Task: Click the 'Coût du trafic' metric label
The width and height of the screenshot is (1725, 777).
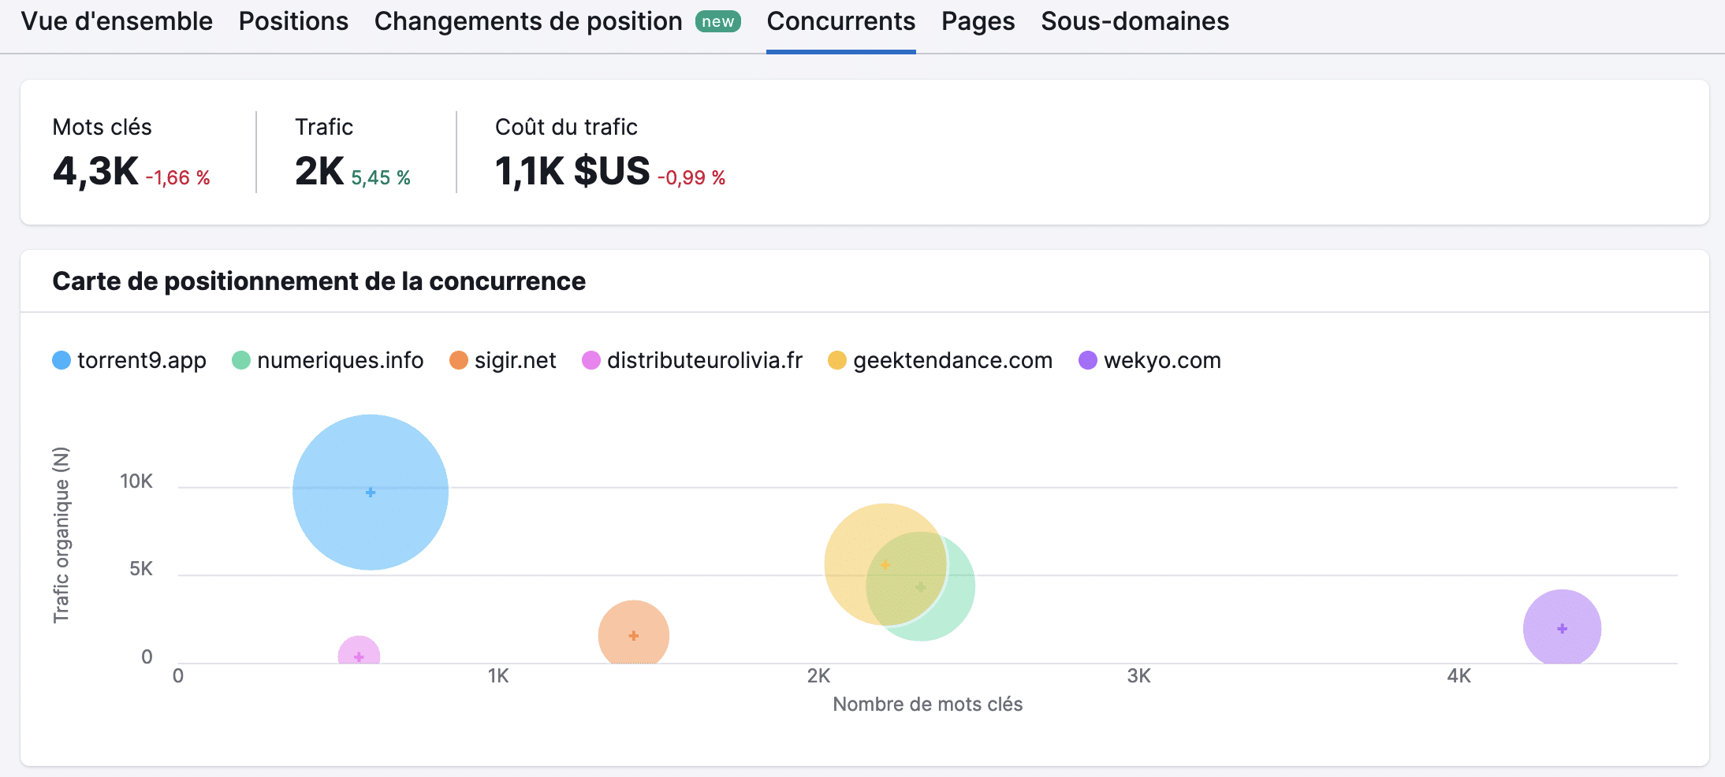Action: tap(566, 127)
